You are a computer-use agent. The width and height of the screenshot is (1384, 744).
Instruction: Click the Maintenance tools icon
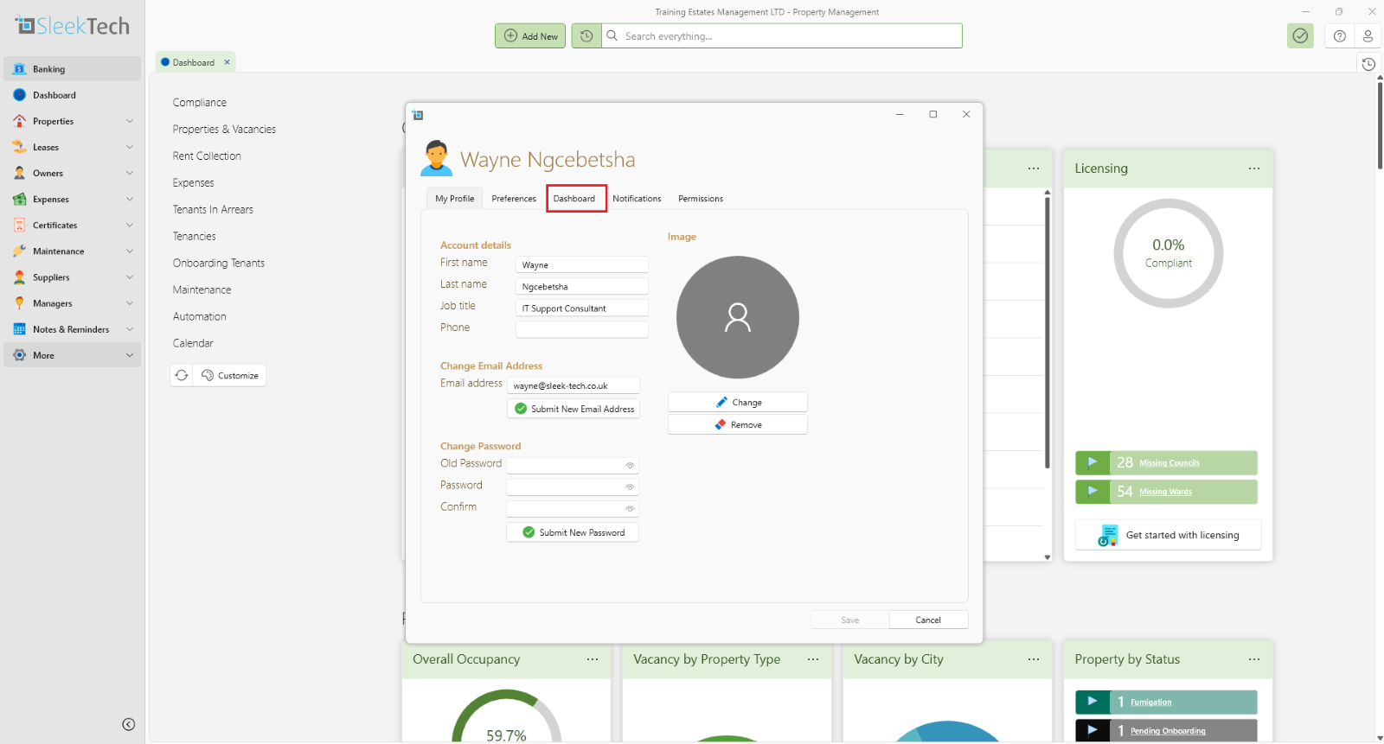(19, 251)
